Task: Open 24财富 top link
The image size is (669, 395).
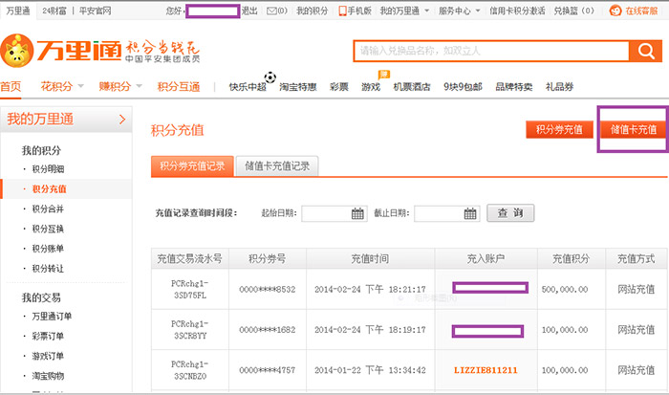Action: [x=54, y=11]
